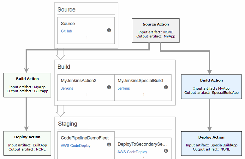
Task: Click the MyJenkinsSpecialBuild action name
Action: (x=140, y=81)
